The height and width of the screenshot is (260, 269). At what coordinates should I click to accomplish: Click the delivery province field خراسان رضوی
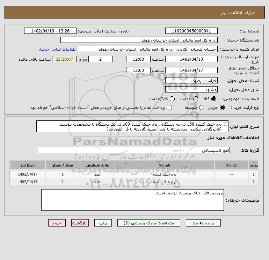191,80
